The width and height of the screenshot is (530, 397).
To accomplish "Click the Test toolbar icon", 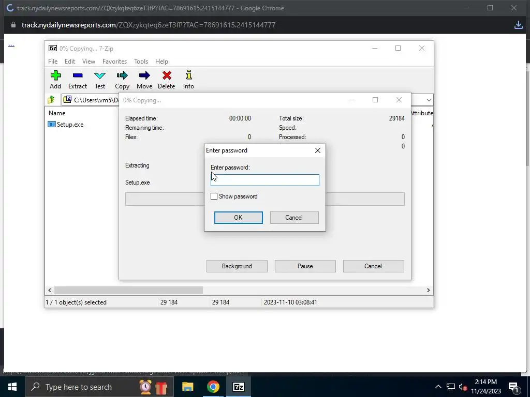I will click(100, 75).
